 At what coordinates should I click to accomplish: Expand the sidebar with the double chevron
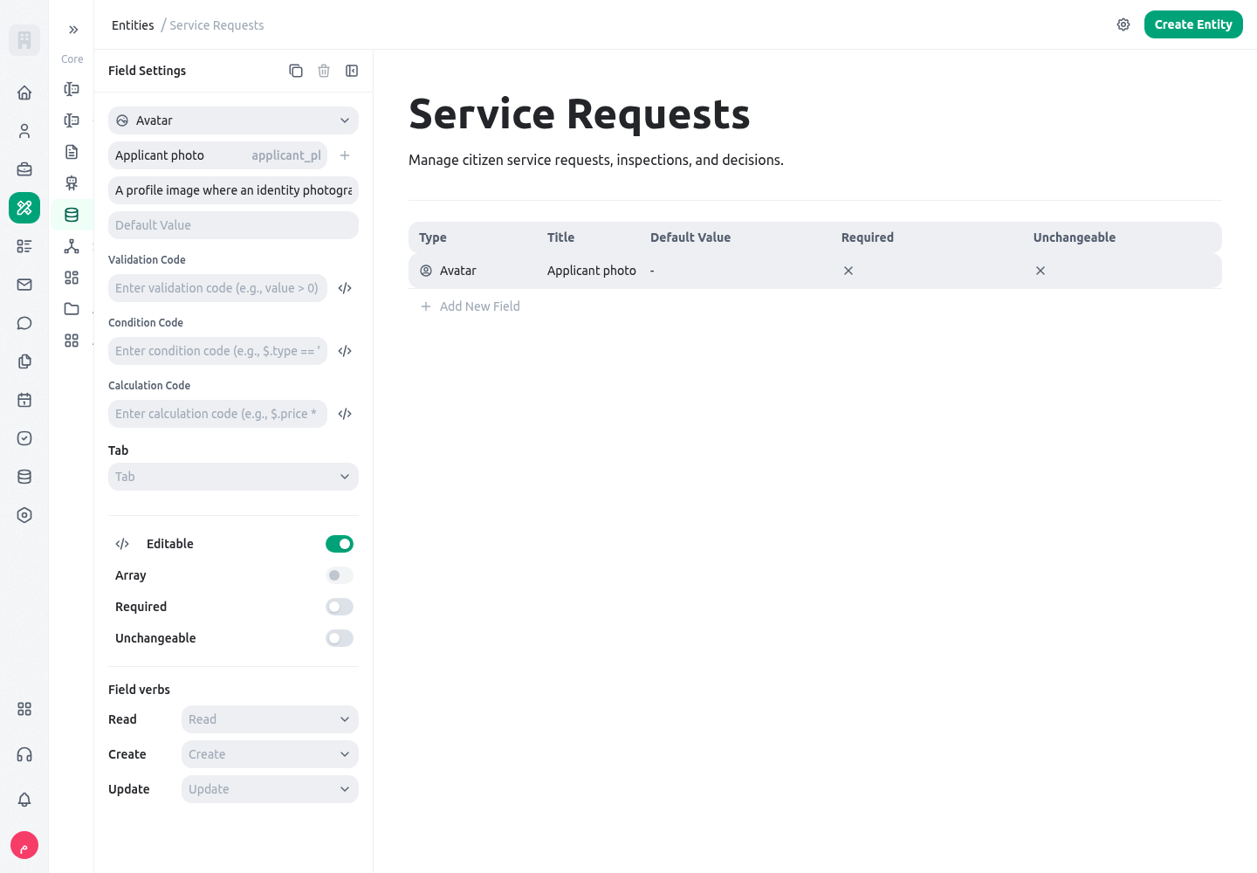click(x=73, y=30)
